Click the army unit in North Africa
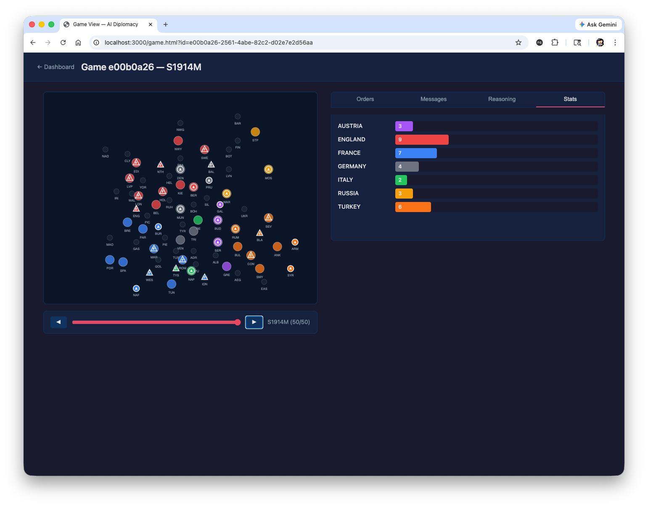 click(x=136, y=289)
